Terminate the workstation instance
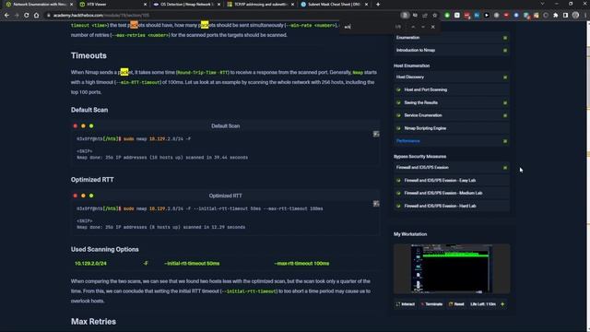The height and width of the screenshot is (332, 590). tap(431, 304)
